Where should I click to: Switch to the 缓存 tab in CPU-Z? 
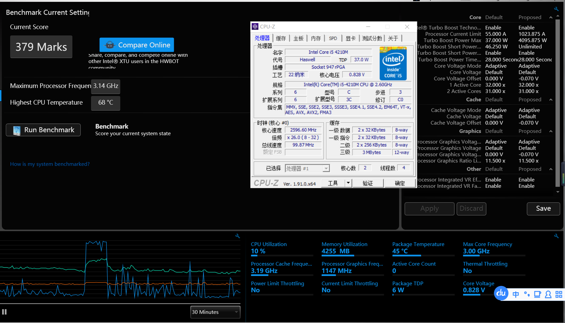pos(281,38)
